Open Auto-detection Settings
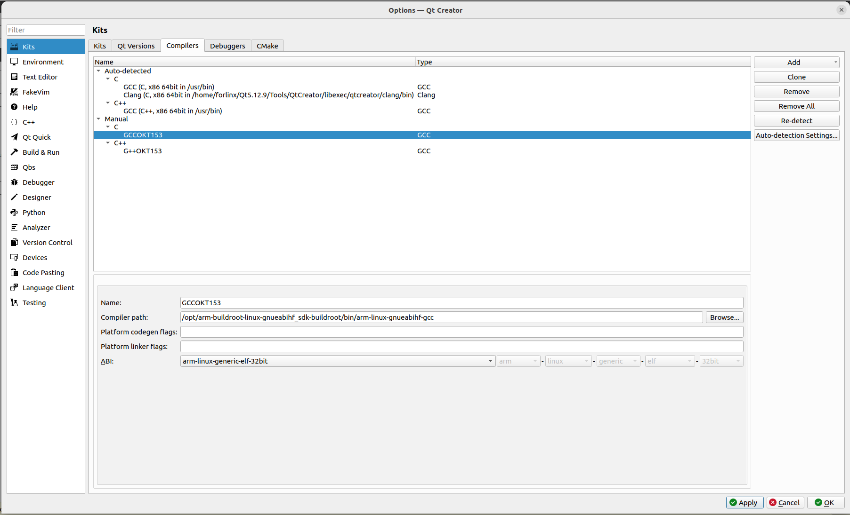Image resolution: width=850 pixels, height=515 pixels. (x=796, y=135)
